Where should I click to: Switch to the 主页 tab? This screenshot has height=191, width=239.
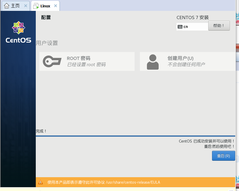(15, 6)
